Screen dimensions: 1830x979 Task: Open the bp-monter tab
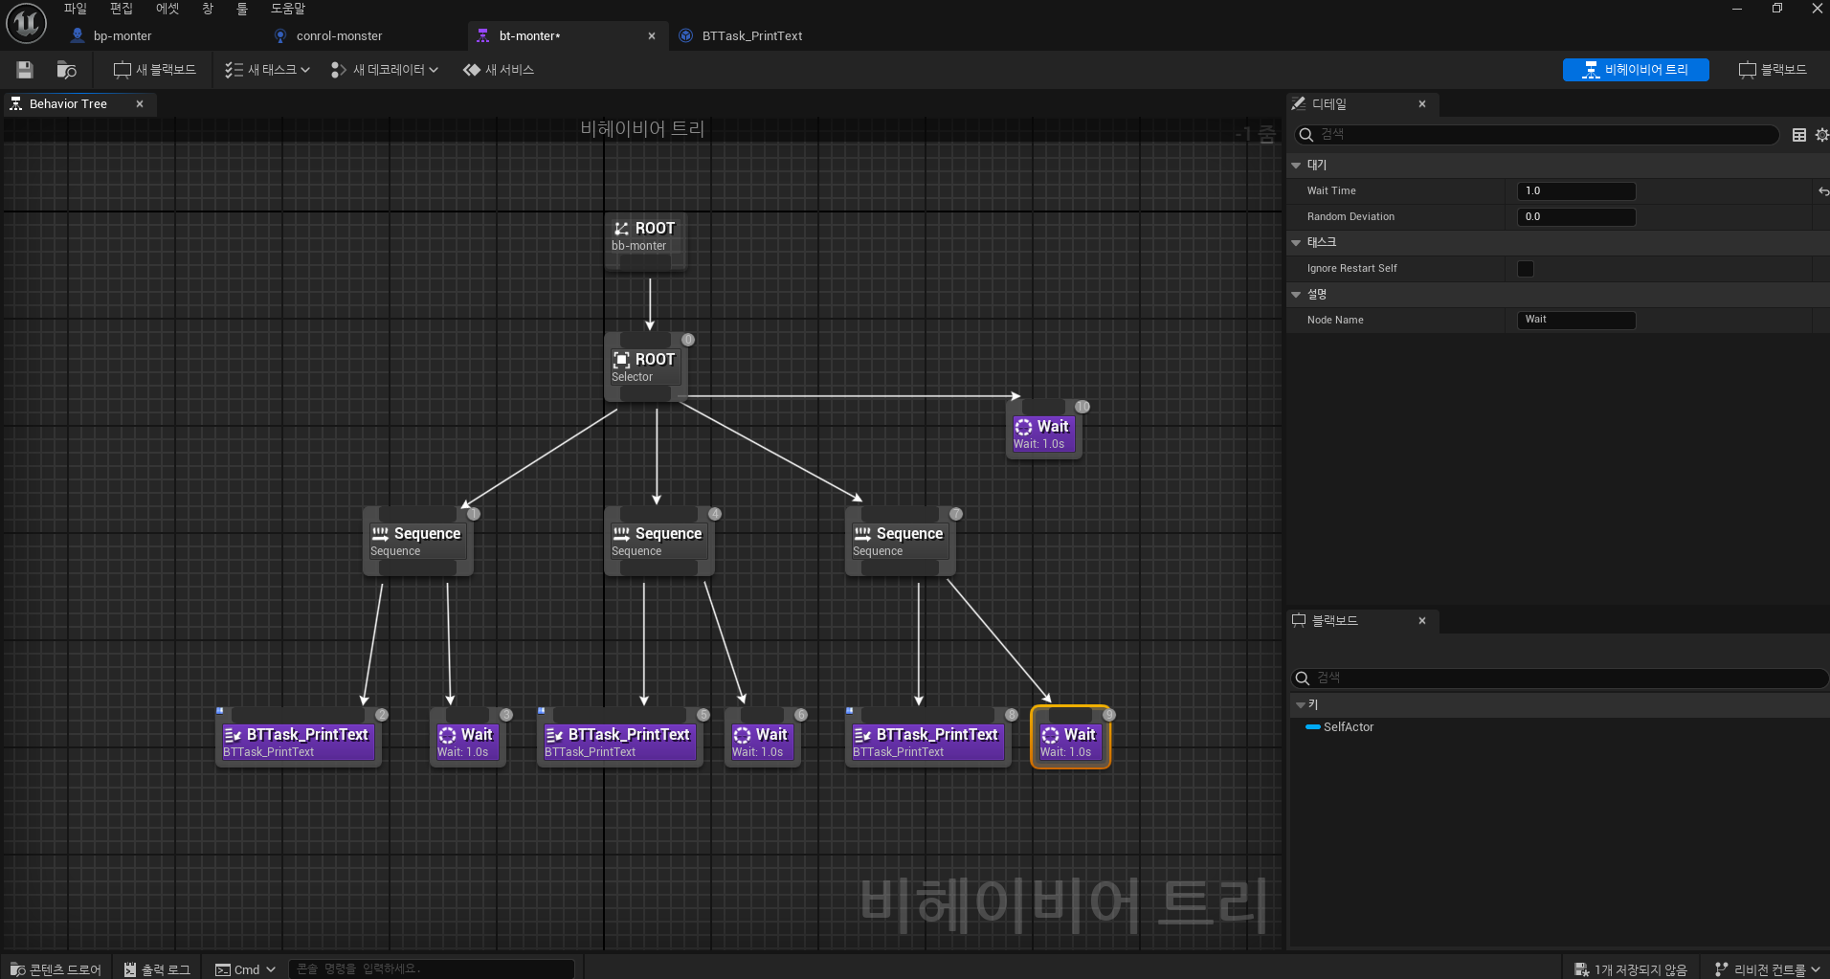(x=123, y=36)
